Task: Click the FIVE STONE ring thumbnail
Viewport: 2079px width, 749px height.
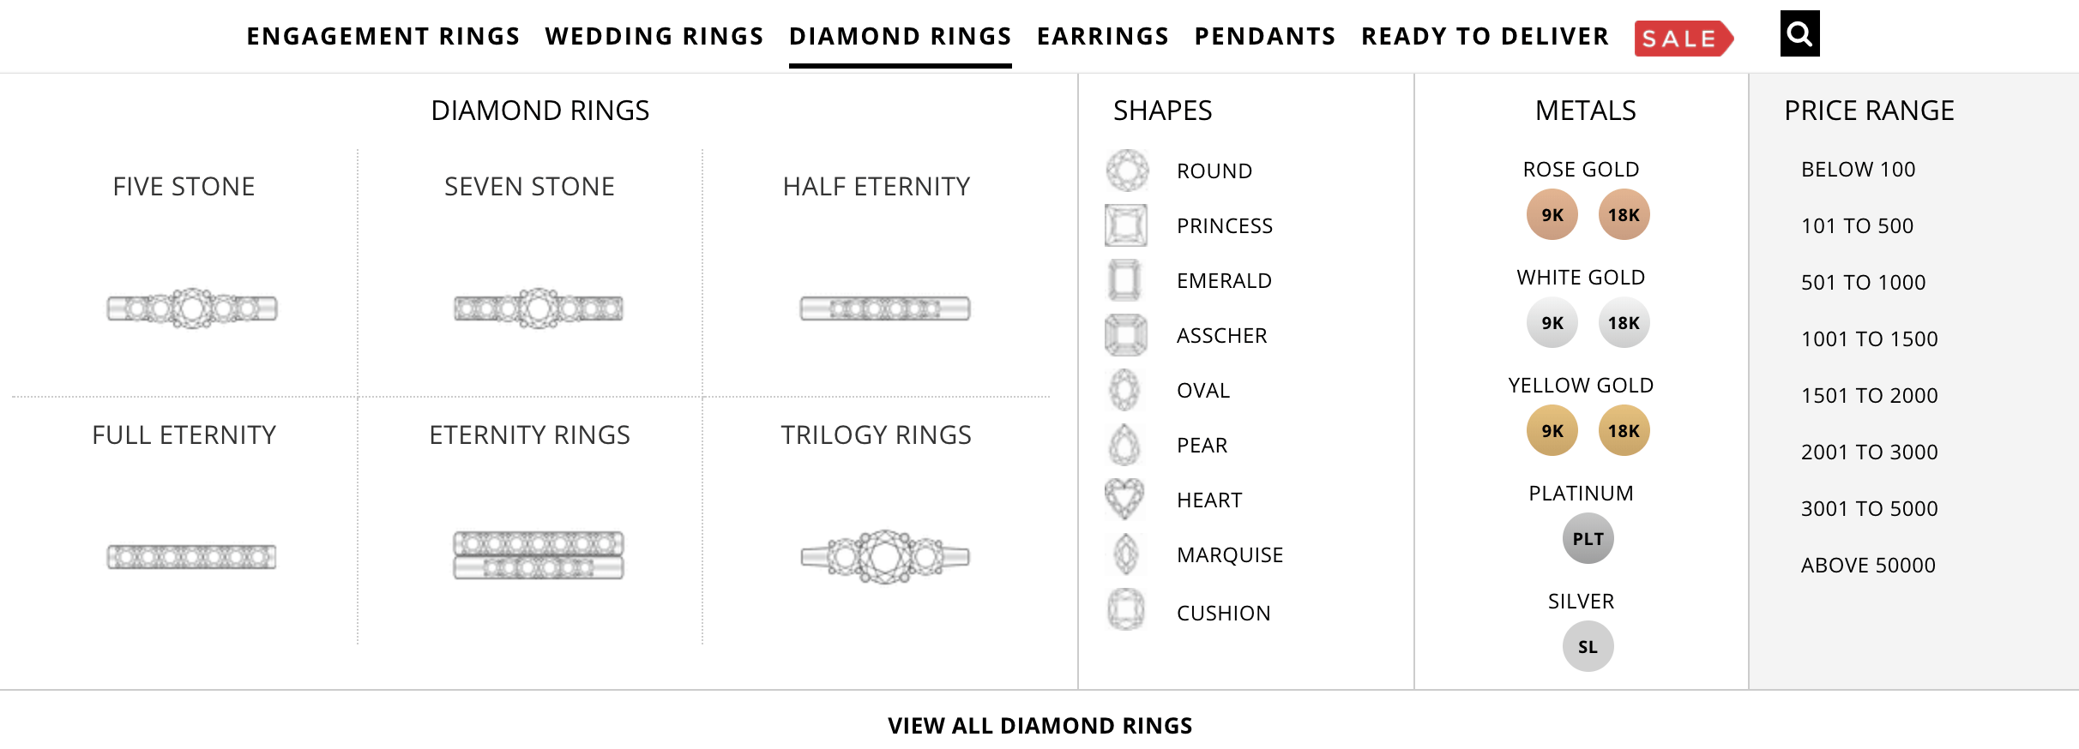Action: [x=192, y=306]
